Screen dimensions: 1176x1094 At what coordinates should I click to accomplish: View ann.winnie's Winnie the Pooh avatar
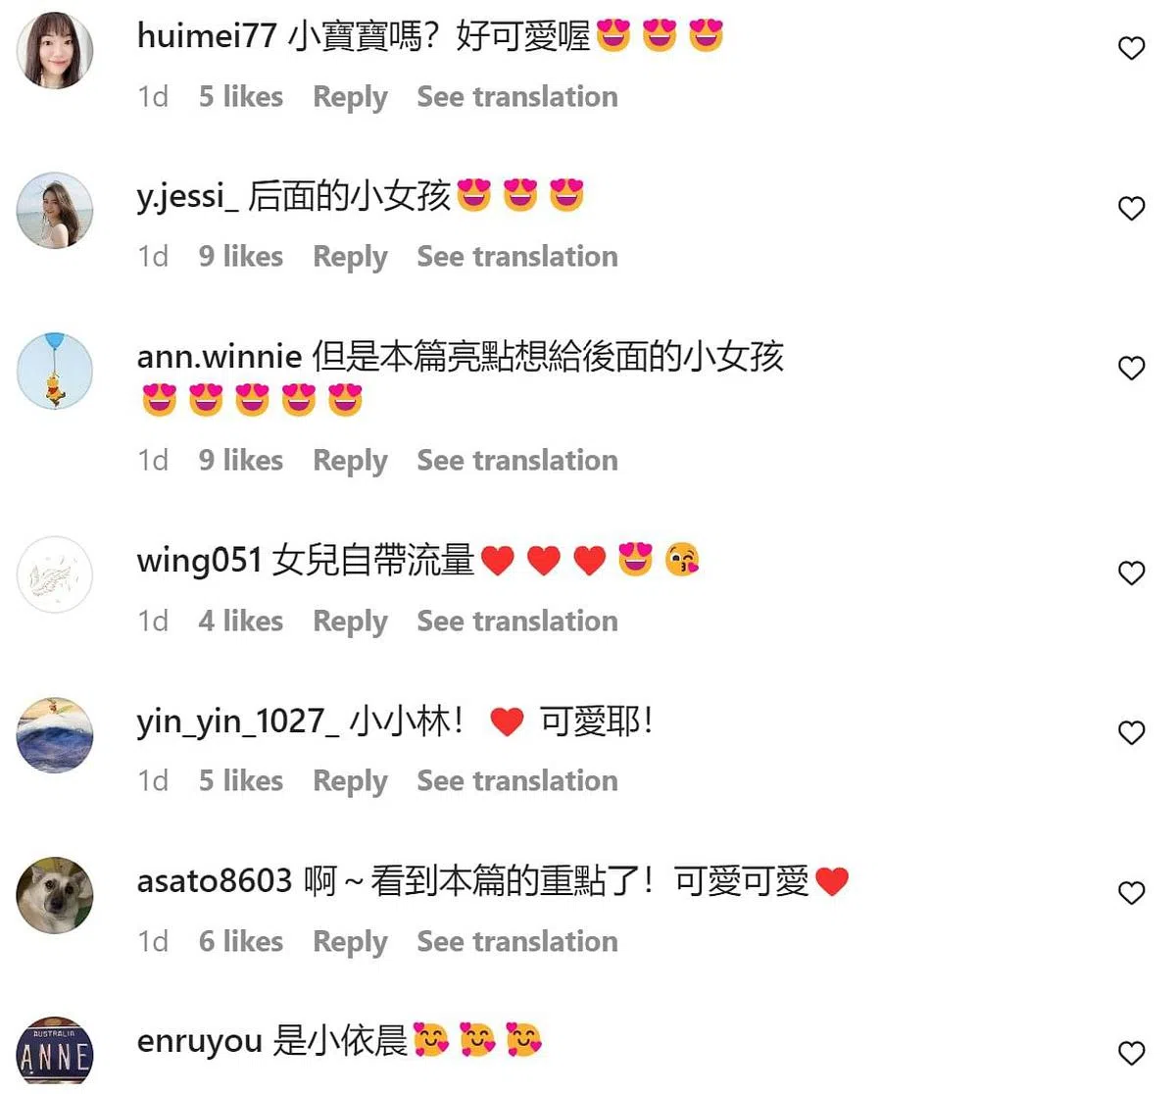(x=55, y=371)
